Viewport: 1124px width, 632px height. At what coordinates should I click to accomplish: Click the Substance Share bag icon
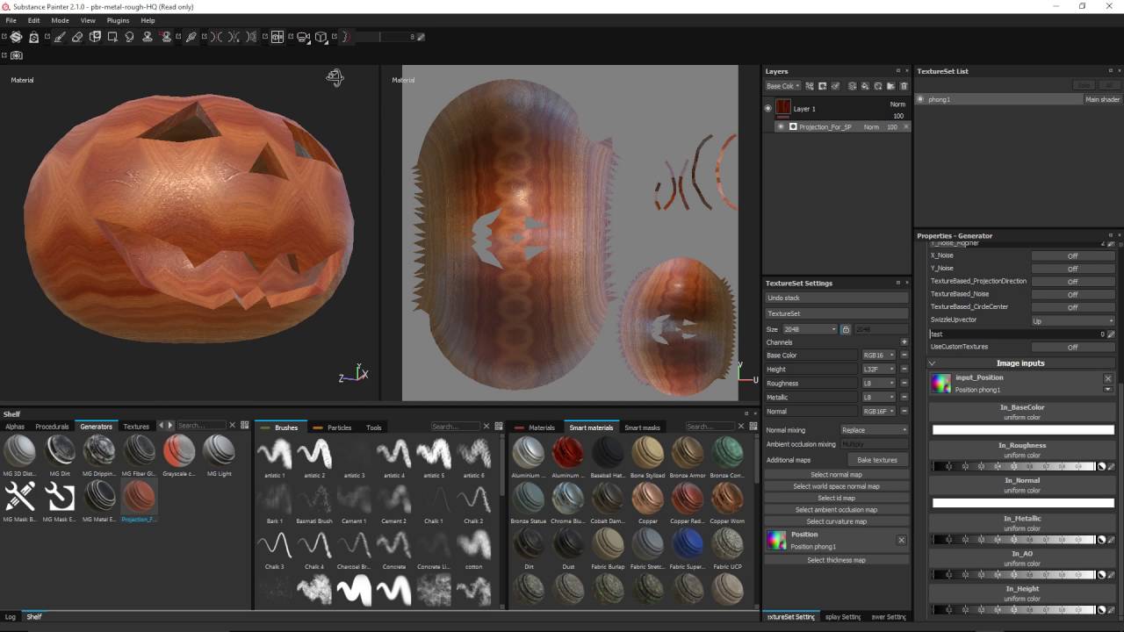[x=33, y=37]
